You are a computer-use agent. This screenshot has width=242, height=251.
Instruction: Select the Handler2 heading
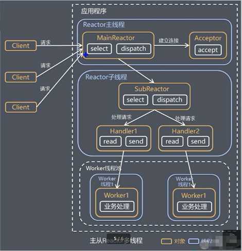click(x=185, y=131)
